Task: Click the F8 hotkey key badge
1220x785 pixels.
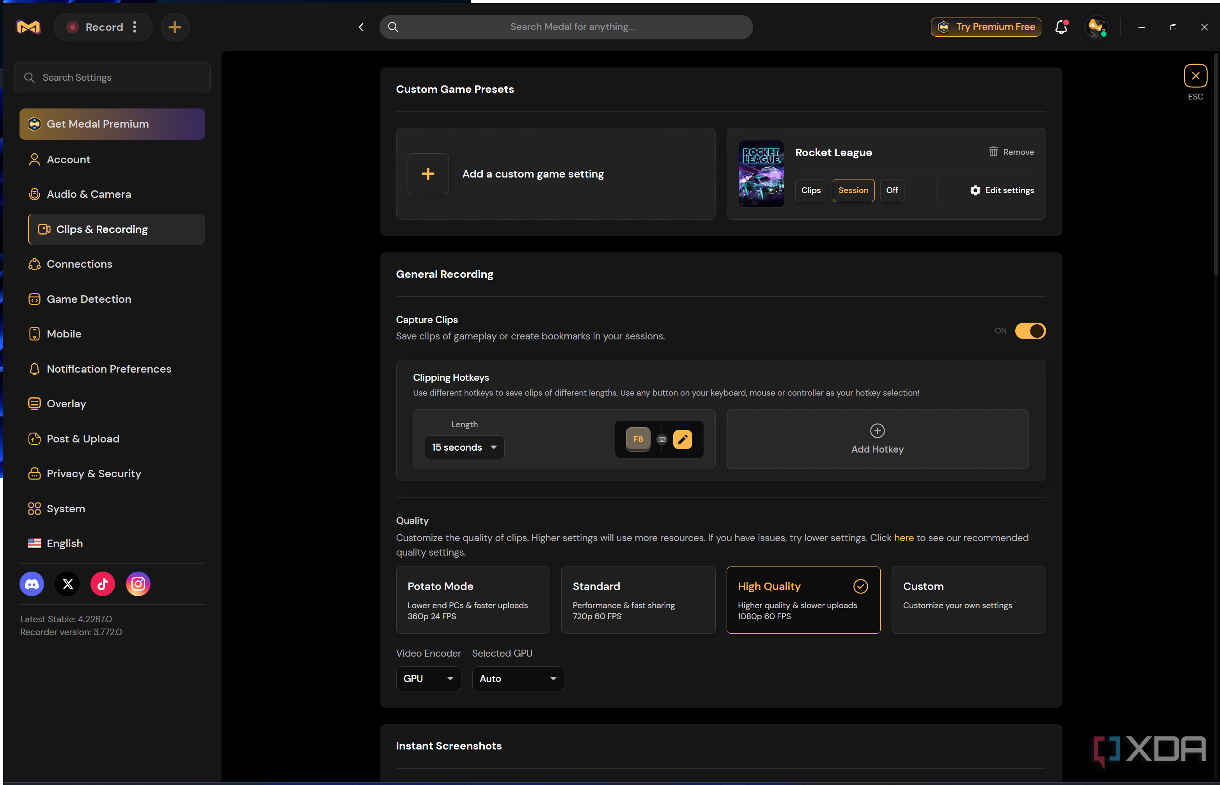Action: click(x=638, y=439)
